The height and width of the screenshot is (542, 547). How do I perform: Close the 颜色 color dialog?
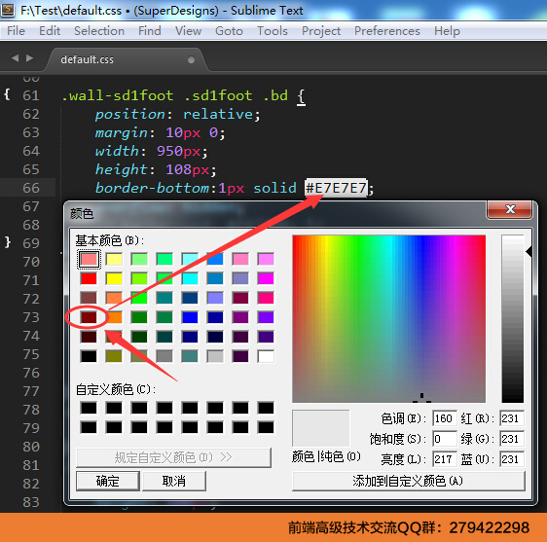click(510, 209)
